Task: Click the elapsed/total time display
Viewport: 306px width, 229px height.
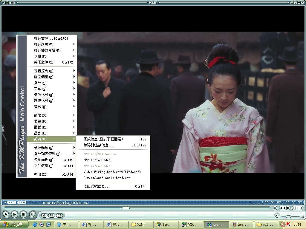Action: [283, 202]
